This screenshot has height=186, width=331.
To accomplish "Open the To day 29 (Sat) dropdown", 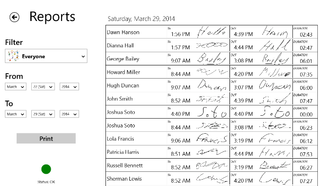I will [x=43, y=114].
